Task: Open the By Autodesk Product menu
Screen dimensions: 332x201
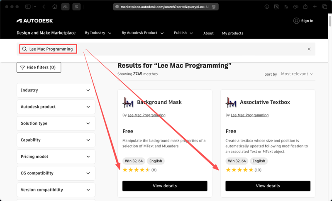Action: click(142, 33)
